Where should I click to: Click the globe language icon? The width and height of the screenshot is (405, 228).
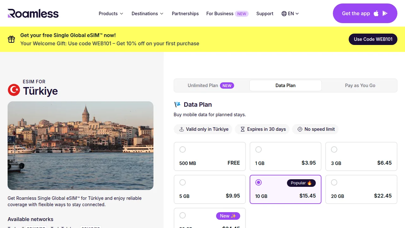click(284, 14)
